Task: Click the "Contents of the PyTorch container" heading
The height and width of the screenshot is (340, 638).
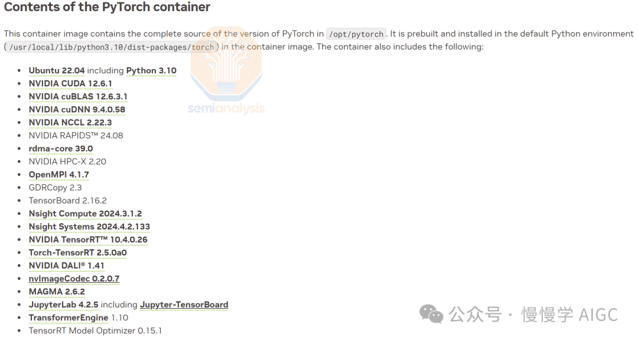Action: [x=107, y=8]
